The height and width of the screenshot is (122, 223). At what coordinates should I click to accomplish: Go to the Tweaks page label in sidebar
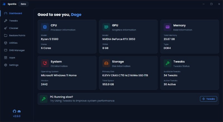click(13, 21)
